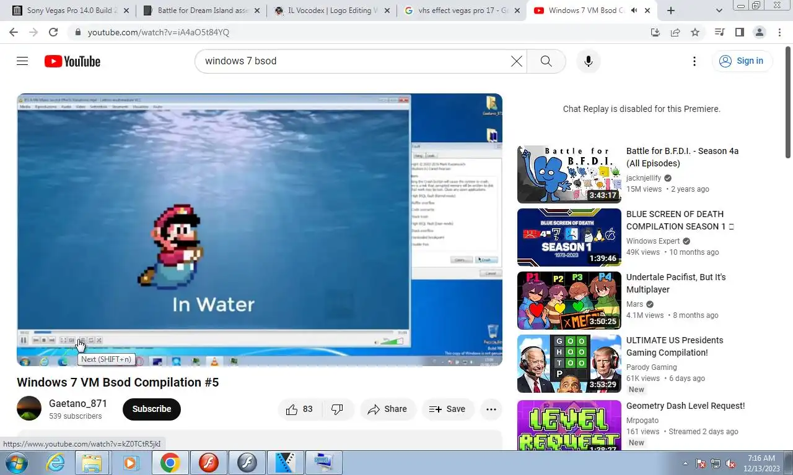793x475 pixels.
Task: Open Undertale Pacifist multiplayer thumbnail
Action: tap(569, 301)
